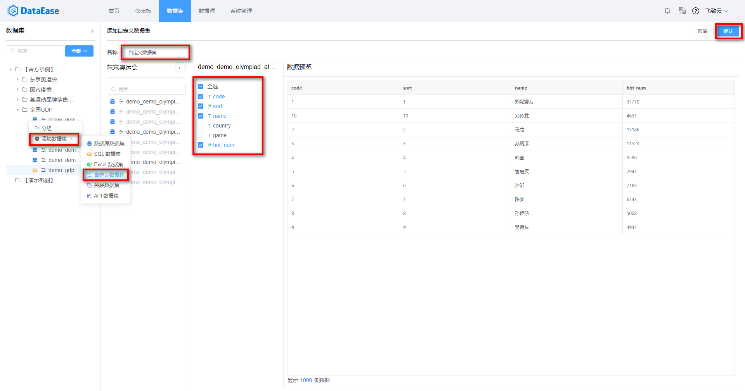Check the game field checkbox
The height and width of the screenshot is (391, 745).
pos(201,135)
